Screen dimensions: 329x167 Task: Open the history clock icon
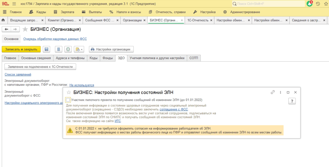[318, 4]
